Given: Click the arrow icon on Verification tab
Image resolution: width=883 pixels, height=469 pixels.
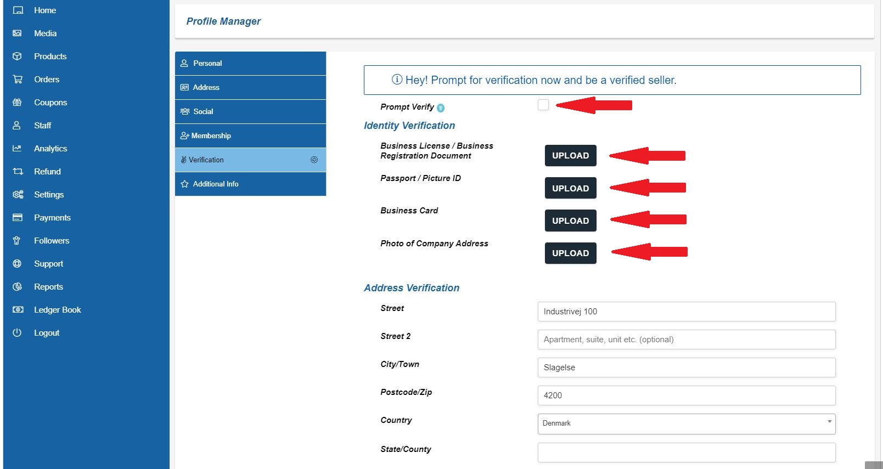Looking at the screenshot, I should tap(314, 160).
